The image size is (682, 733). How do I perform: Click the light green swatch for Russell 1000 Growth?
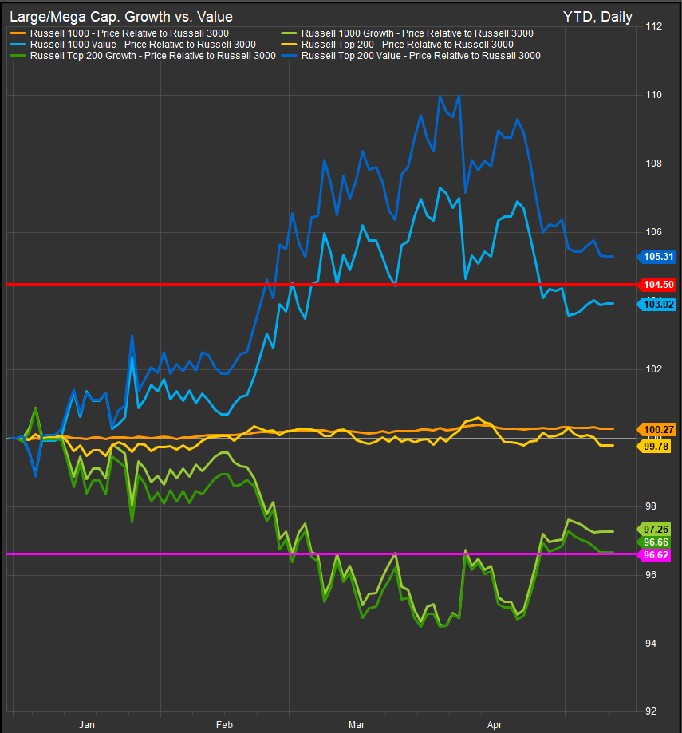coord(289,33)
